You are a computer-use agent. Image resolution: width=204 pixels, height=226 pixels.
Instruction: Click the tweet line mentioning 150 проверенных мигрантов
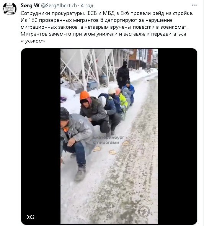point(96,20)
